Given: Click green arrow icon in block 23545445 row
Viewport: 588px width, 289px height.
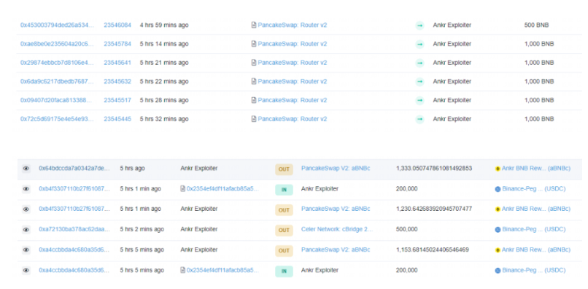Looking at the screenshot, I should 419,120.
